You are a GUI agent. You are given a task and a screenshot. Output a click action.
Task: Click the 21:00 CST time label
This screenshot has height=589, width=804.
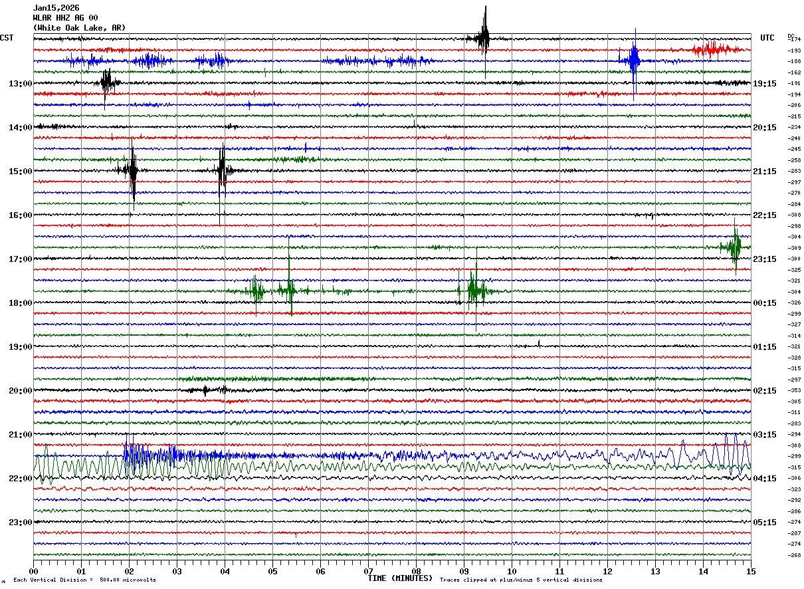(20, 435)
